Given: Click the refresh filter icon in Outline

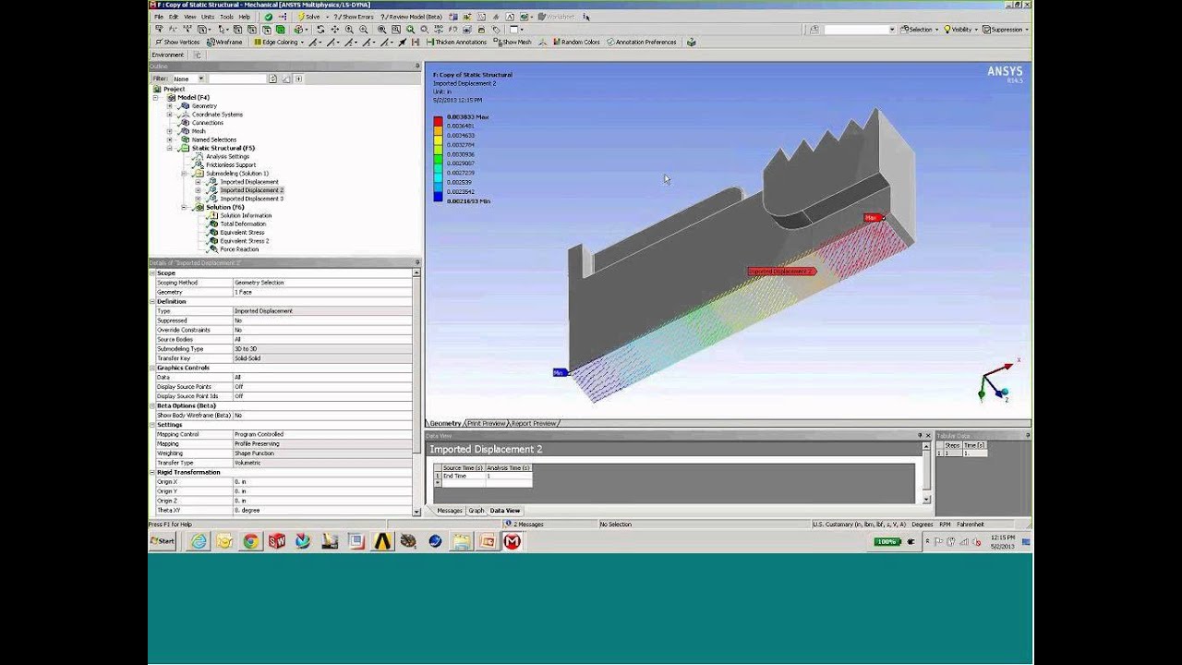Looking at the screenshot, I should (x=272, y=79).
